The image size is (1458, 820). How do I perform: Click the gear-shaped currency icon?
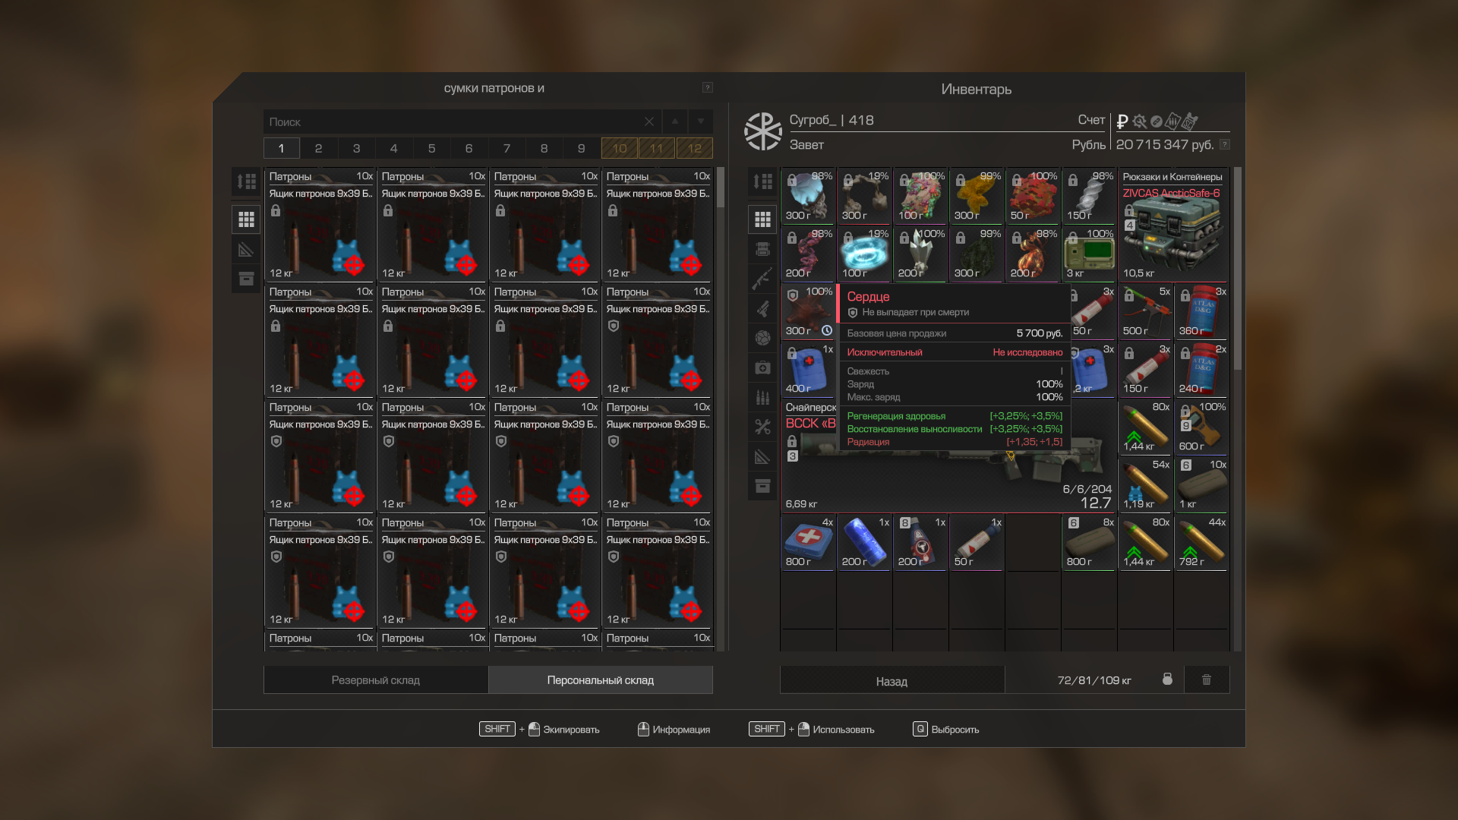pyautogui.click(x=1139, y=121)
